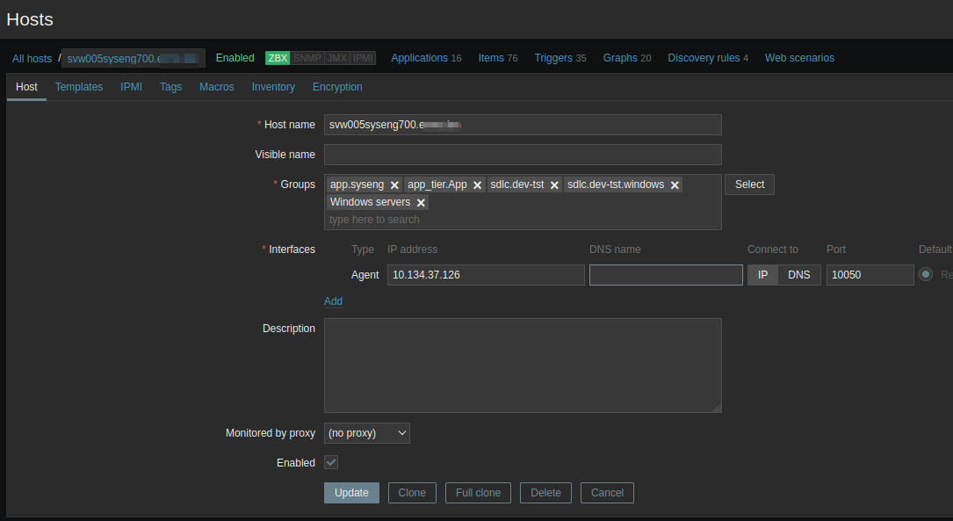Open the Monitored by proxy dropdown

367,433
